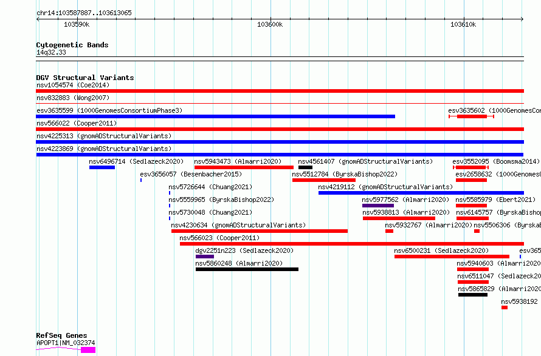Click the blue bar under nsv6496714

(x=102, y=167)
